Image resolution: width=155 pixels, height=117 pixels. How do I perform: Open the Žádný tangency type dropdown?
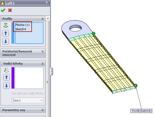click(28, 101)
